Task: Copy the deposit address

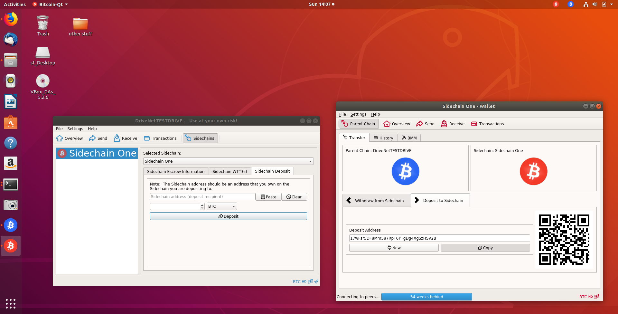Action: pos(485,248)
